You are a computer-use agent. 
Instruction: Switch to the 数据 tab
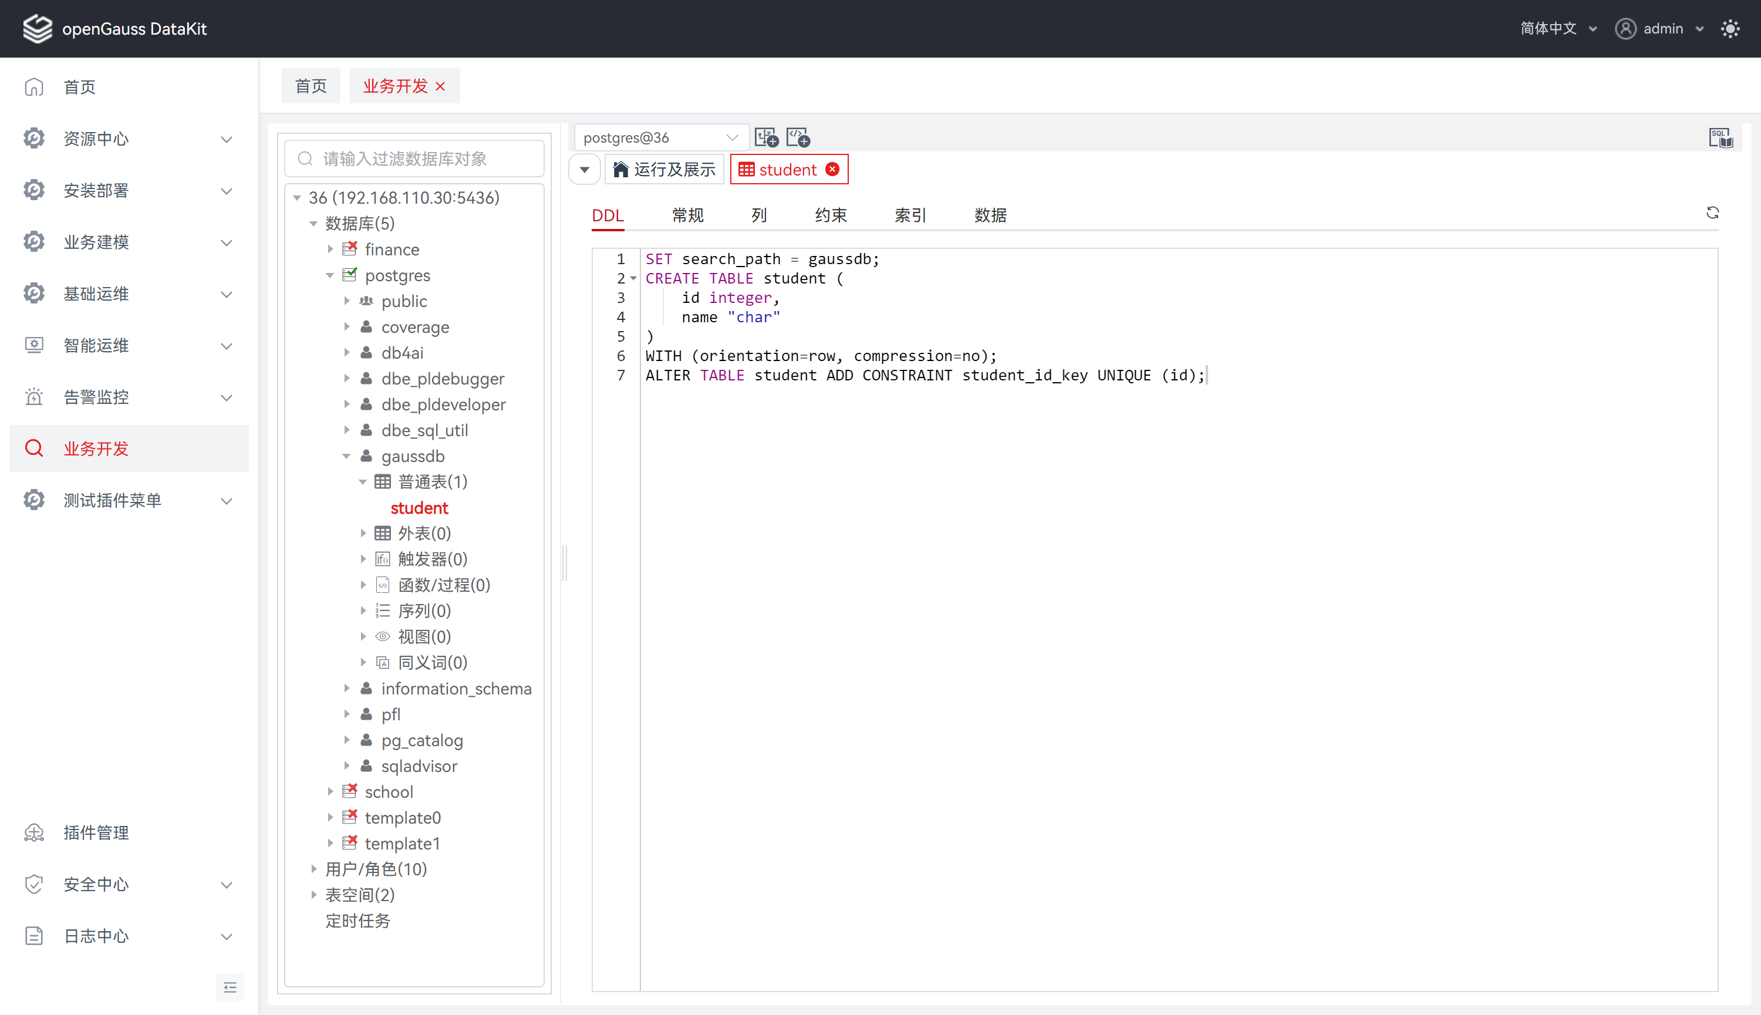click(x=990, y=215)
